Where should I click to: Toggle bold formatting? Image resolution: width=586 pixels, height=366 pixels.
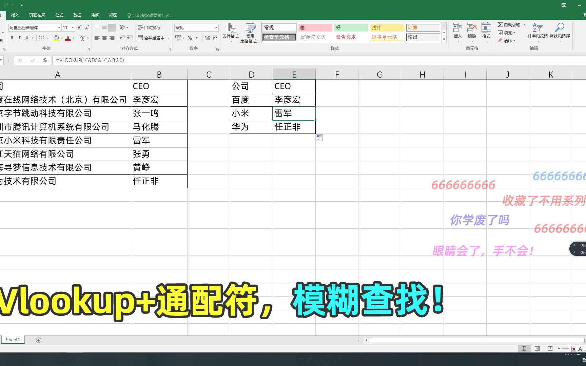click(12, 38)
